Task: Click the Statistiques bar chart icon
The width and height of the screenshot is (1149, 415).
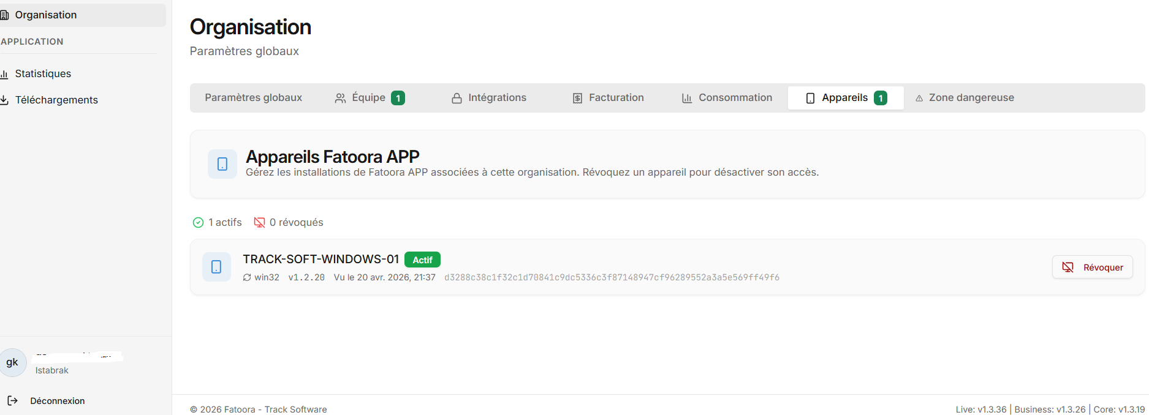Action: click(x=4, y=74)
